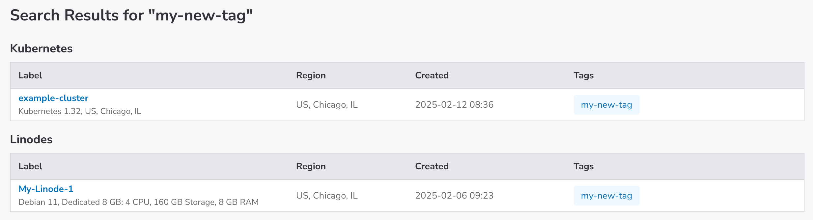This screenshot has width=813, height=220.
Task: Click the Created column header in Kubernetes table
Action: click(432, 75)
